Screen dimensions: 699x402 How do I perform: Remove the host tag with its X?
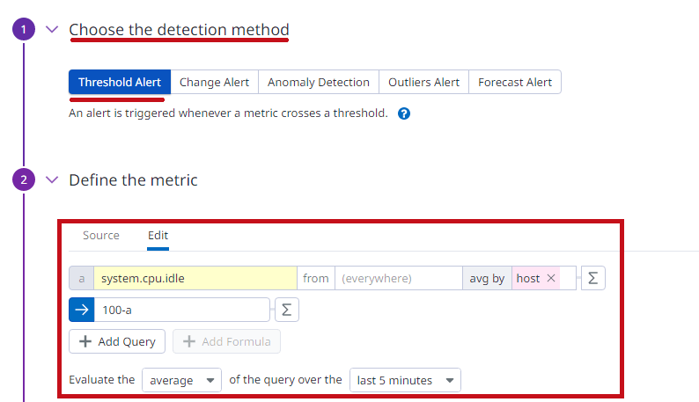(551, 278)
